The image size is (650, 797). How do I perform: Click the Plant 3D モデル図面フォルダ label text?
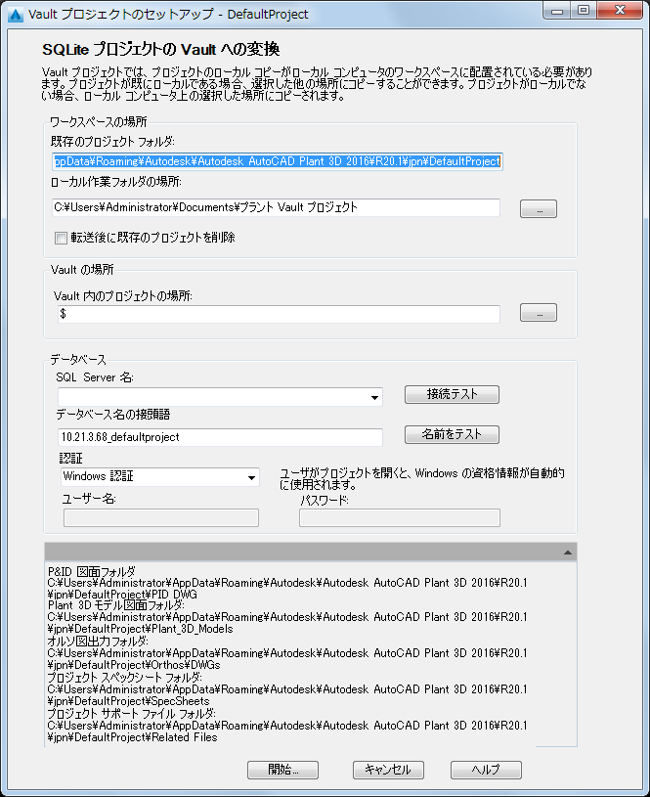coord(116,605)
